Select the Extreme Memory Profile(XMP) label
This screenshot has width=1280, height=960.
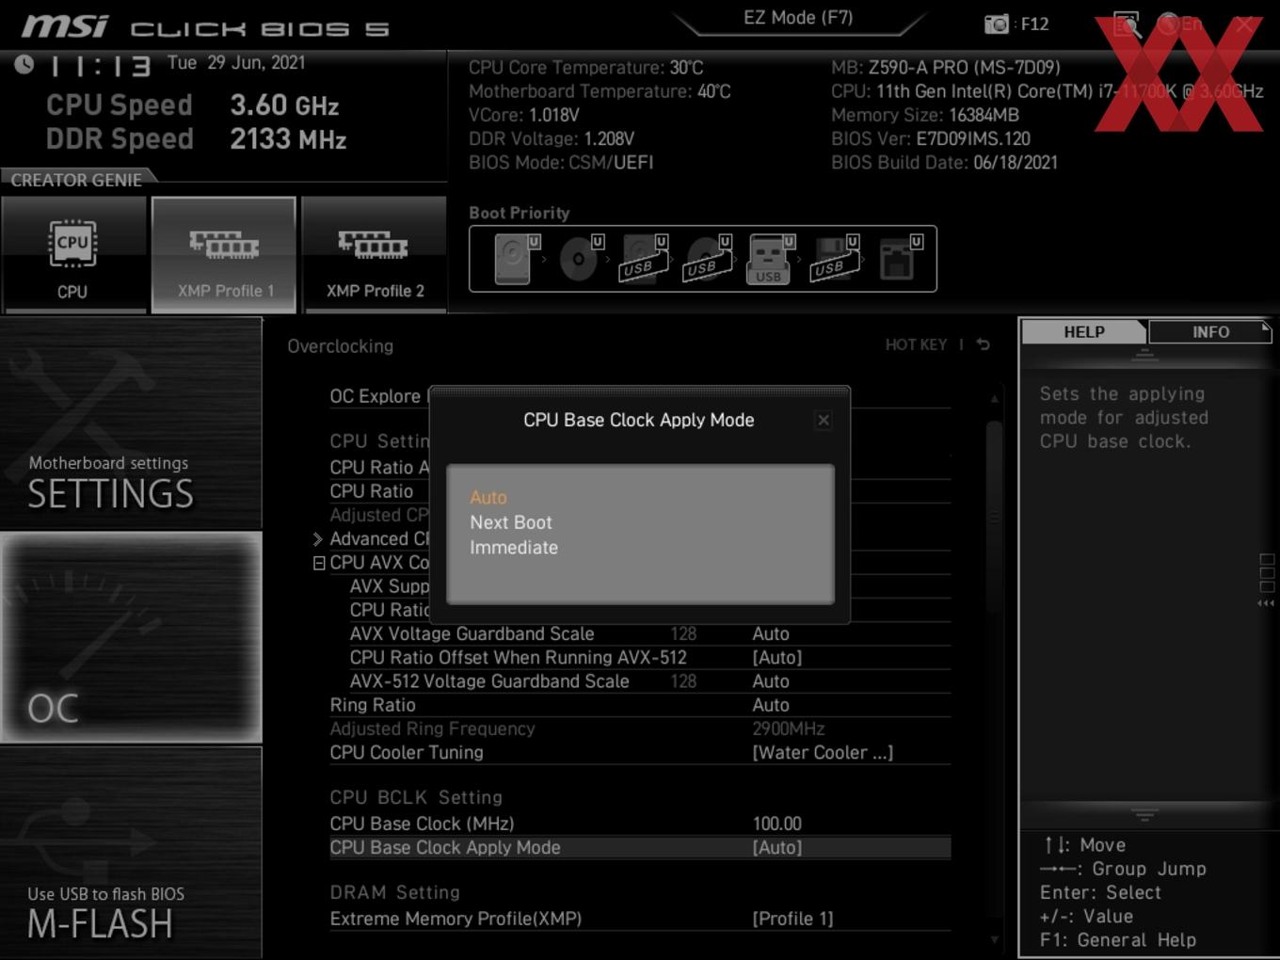[456, 920]
